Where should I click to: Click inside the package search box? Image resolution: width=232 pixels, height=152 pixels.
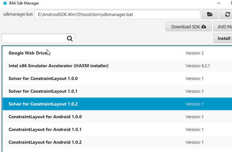coord(33,39)
